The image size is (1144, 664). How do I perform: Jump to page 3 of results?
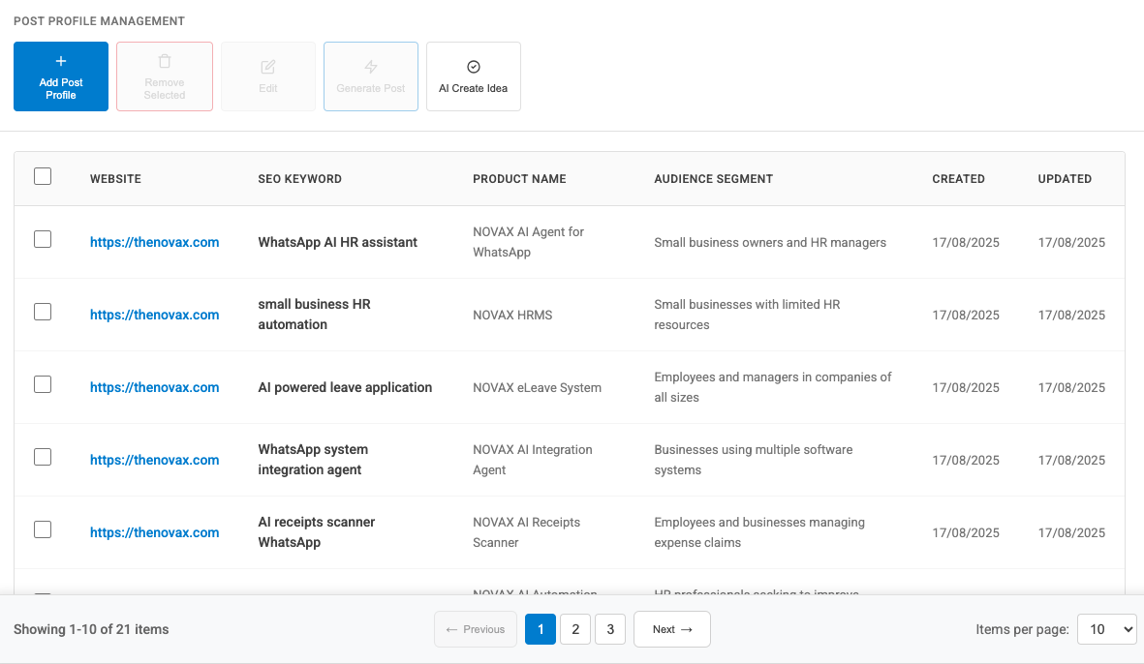(610, 629)
